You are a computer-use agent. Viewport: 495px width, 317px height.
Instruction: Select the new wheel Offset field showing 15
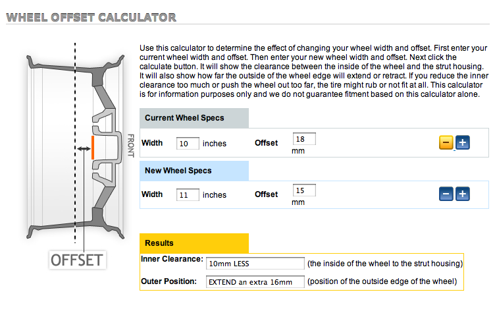(x=303, y=190)
